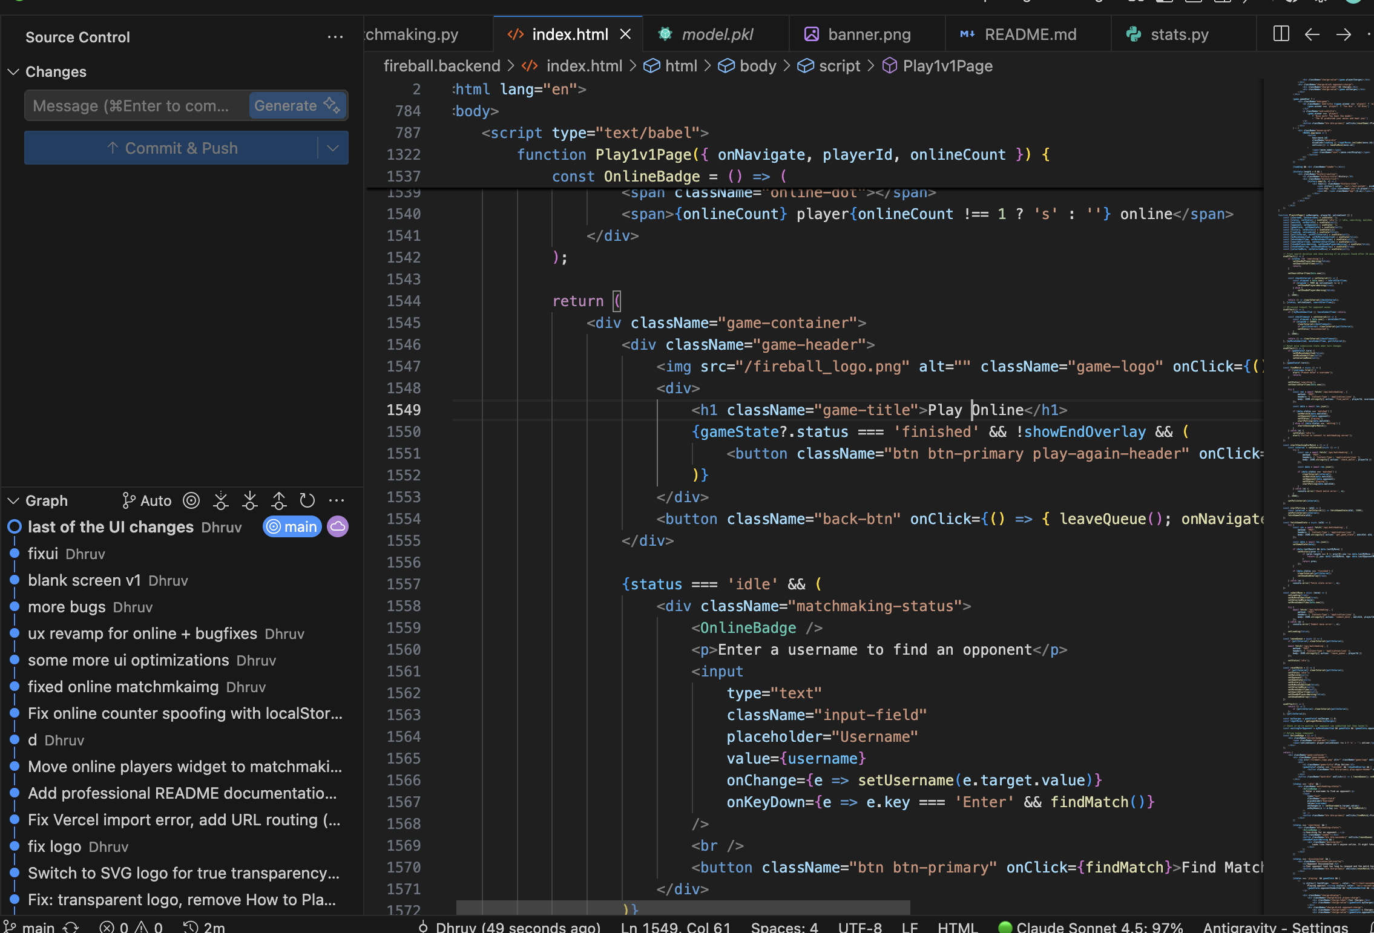Open Source Control more actions ellipsis
The width and height of the screenshot is (1374, 933).
tap(335, 37)
